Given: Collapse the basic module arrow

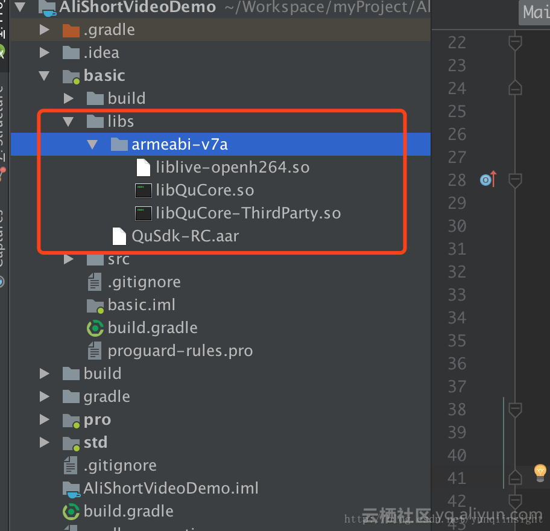Looking at the screenshot, I should (44, 76).
